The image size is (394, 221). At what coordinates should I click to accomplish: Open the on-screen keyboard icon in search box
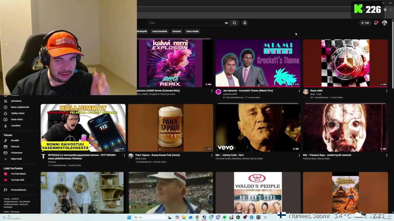click(x=226, y=23)
